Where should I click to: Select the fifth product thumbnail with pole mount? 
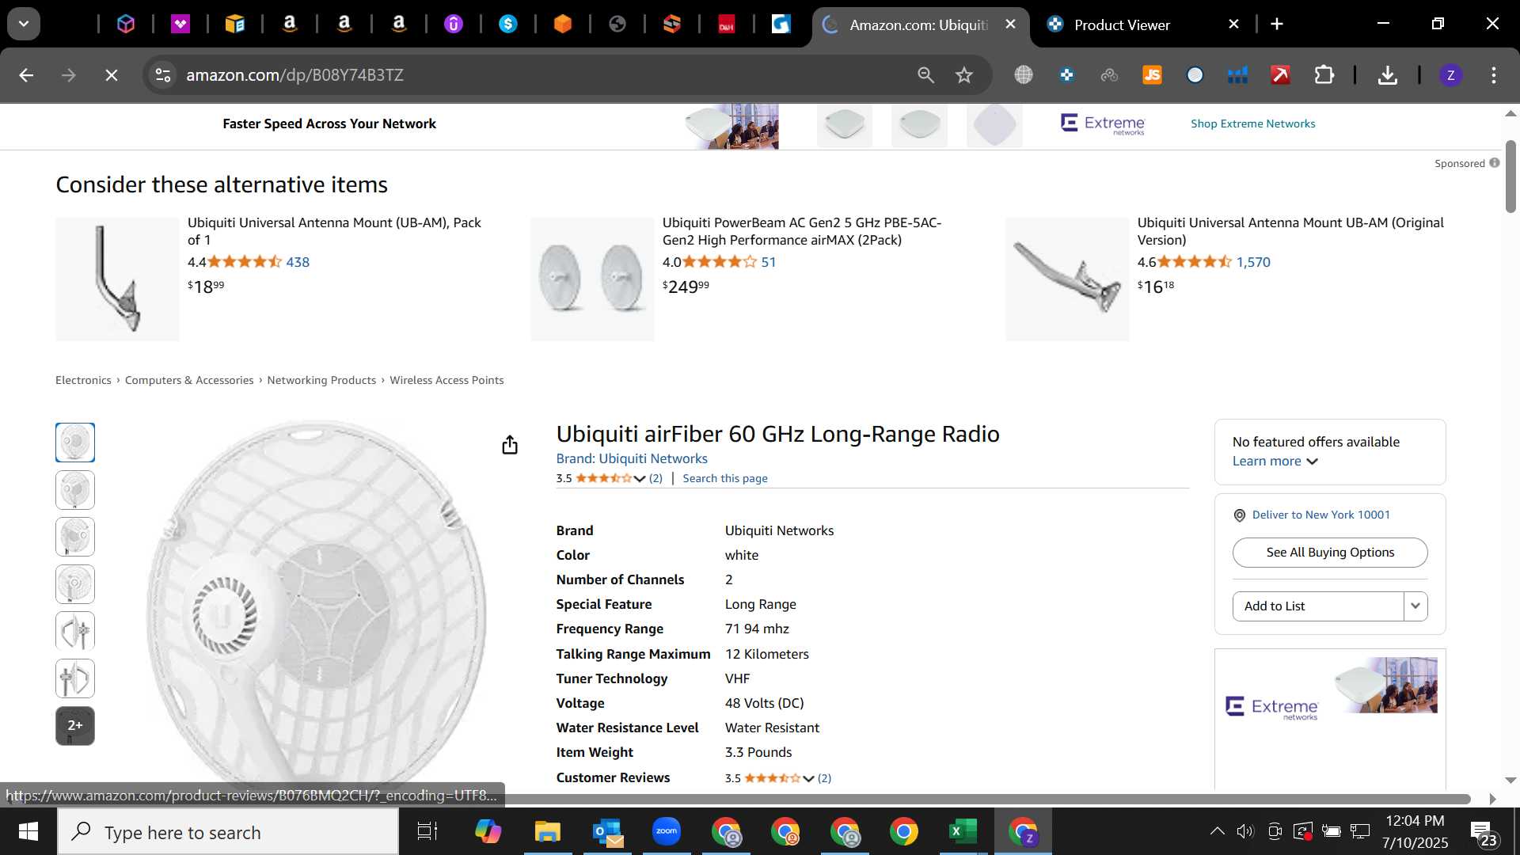(75, 632)
